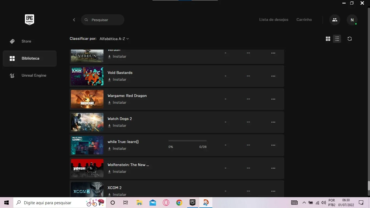This screenshot has width=370, height=208.
Task: Click the Watch Dogs 2 cover thumbnail
Action: coord(87,122)
